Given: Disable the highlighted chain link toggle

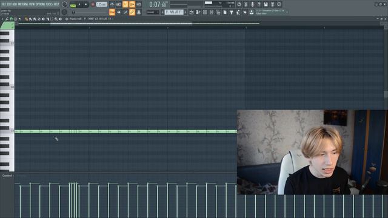Looking at the screenshot, I should (132, 12).
